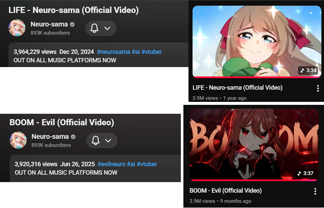Open the three-dot menu beside the BOOM thumbnail
Viewport: 324px width, 208px height.
click(x=315, y=191)
